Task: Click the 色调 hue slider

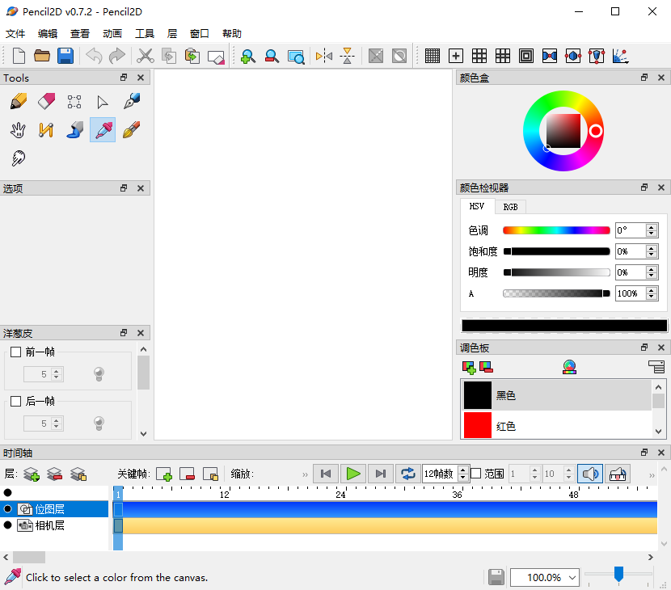Action: (556, 230)
